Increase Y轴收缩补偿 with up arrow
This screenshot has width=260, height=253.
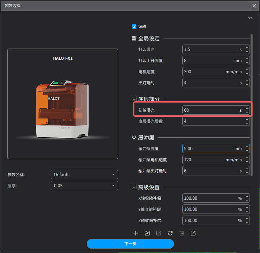(x=247, y=207)
